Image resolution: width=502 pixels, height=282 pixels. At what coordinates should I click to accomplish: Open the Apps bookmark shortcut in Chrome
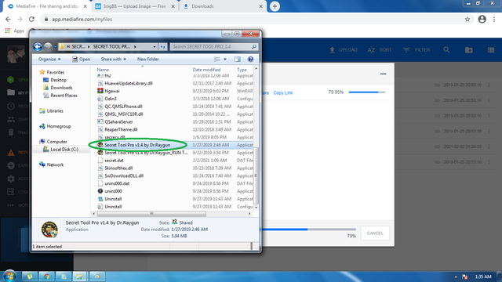(15, 31)
